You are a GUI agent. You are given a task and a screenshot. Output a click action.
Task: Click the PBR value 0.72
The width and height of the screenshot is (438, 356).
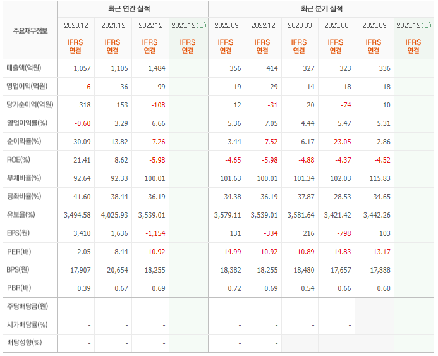[234, 288]
